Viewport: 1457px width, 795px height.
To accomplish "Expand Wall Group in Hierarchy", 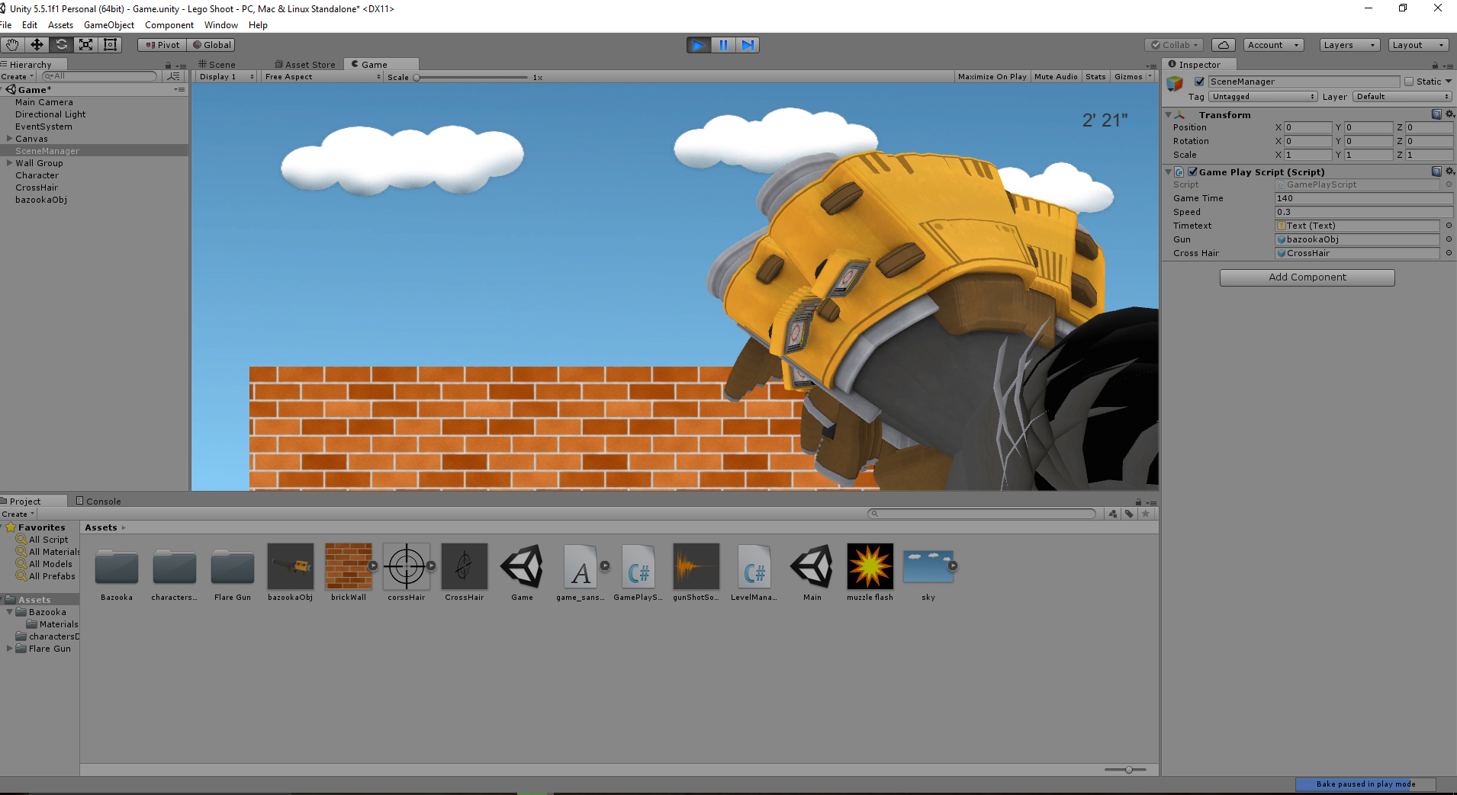I will 10,163.
